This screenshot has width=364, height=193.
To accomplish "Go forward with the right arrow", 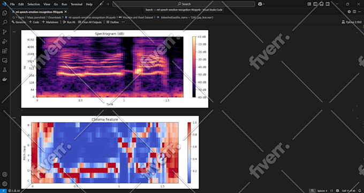I will tap(108, 4).
